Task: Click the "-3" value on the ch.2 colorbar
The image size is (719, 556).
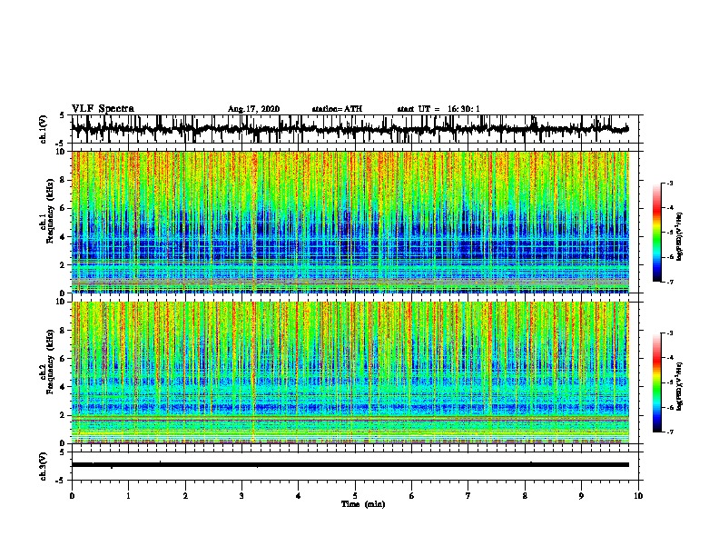Action: [x=669, y=333]
